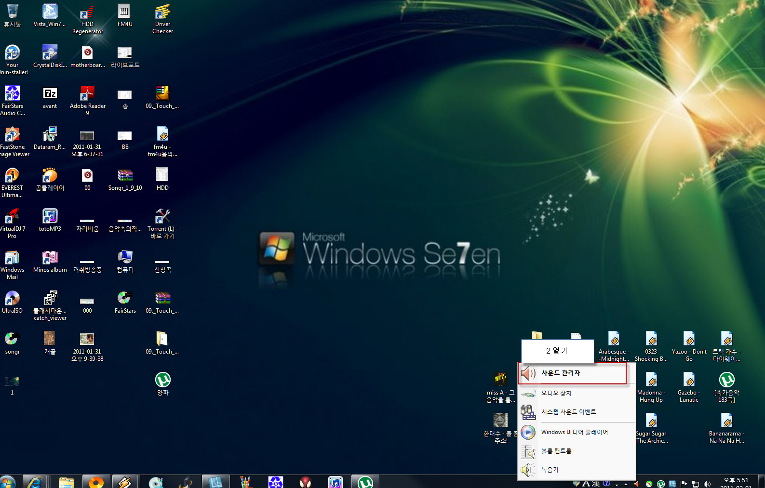Select 오디오 장치 menu entry

(x=576, y=393)
